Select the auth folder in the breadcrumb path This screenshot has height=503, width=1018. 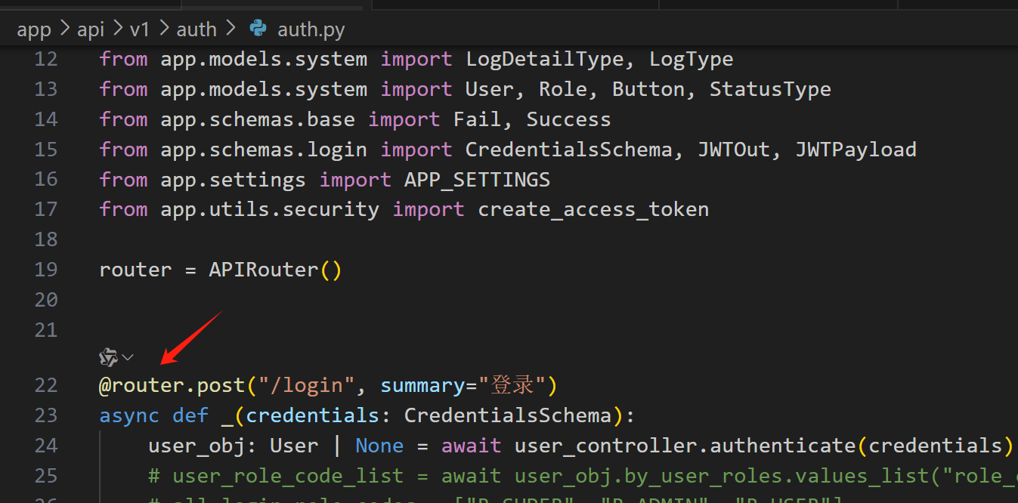pyautogui.click(x=196, y=29)
